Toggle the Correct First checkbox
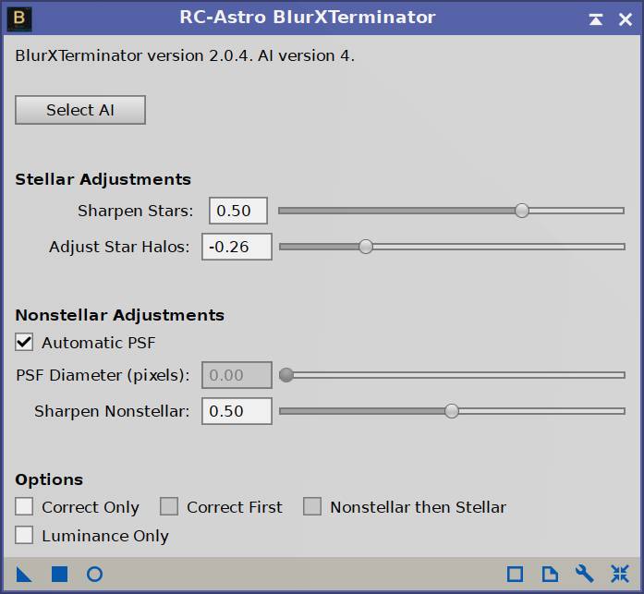Screen dimensions: 644x594 pos(169,506)
